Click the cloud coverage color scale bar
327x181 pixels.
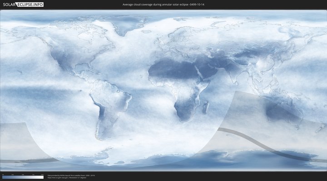pos(23,177)
